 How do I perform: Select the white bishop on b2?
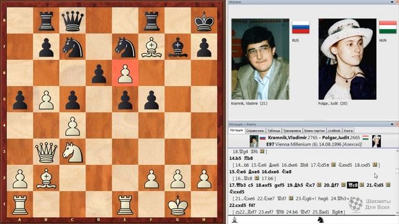pos(46,179)
